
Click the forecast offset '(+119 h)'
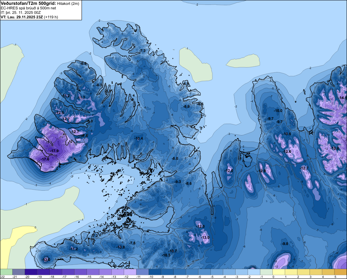point(51,17)
